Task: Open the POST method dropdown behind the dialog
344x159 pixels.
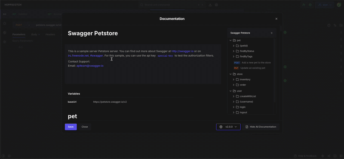Action: (23, 25)
